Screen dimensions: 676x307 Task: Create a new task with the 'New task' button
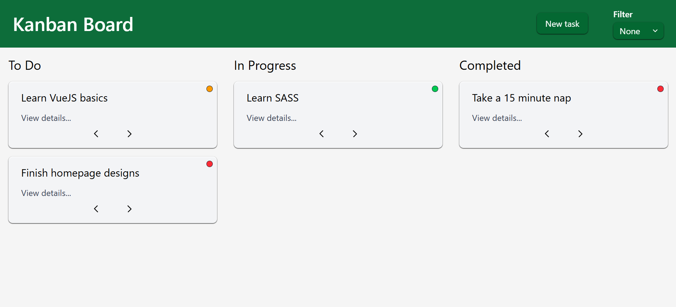[562, 23]
